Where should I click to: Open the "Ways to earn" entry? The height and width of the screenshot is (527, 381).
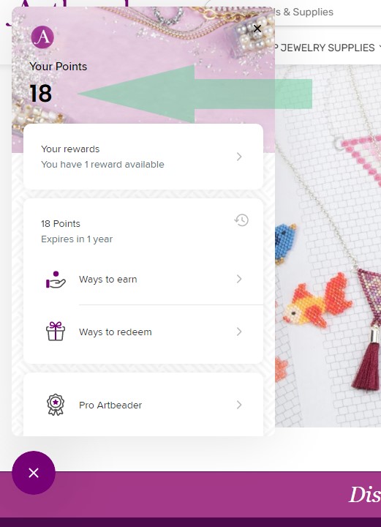pos(143,280)
